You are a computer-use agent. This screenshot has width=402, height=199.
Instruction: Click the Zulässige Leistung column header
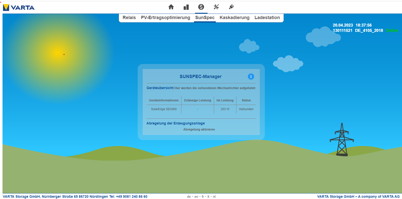(197, 100)
